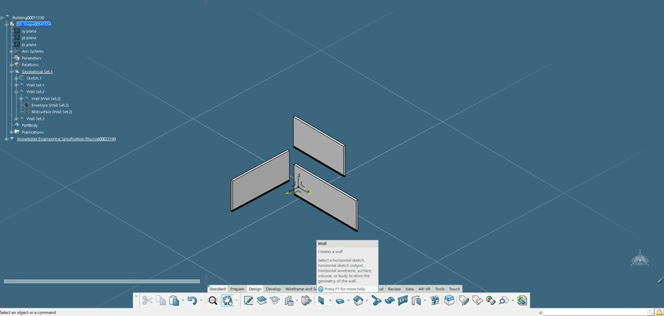Select zx plane in the tree
The image size is (664, 316).
[x=29, y=44]
